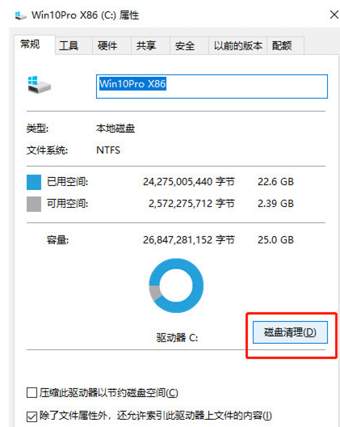This screenshot has height=427, width=340.
Task: Click the 2.39 GB value
Action: tap(275, 204)
